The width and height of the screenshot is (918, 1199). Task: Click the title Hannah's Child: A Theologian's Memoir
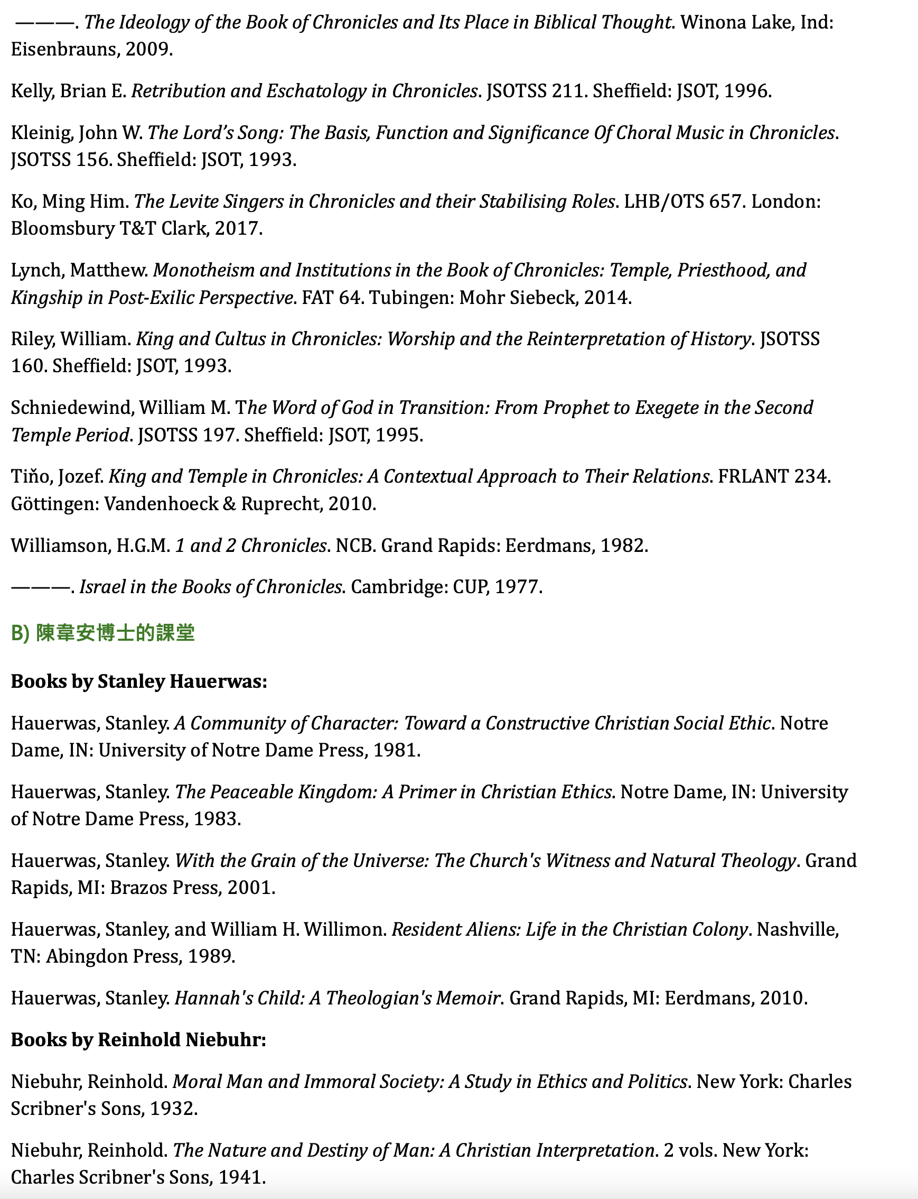[338, 998]
